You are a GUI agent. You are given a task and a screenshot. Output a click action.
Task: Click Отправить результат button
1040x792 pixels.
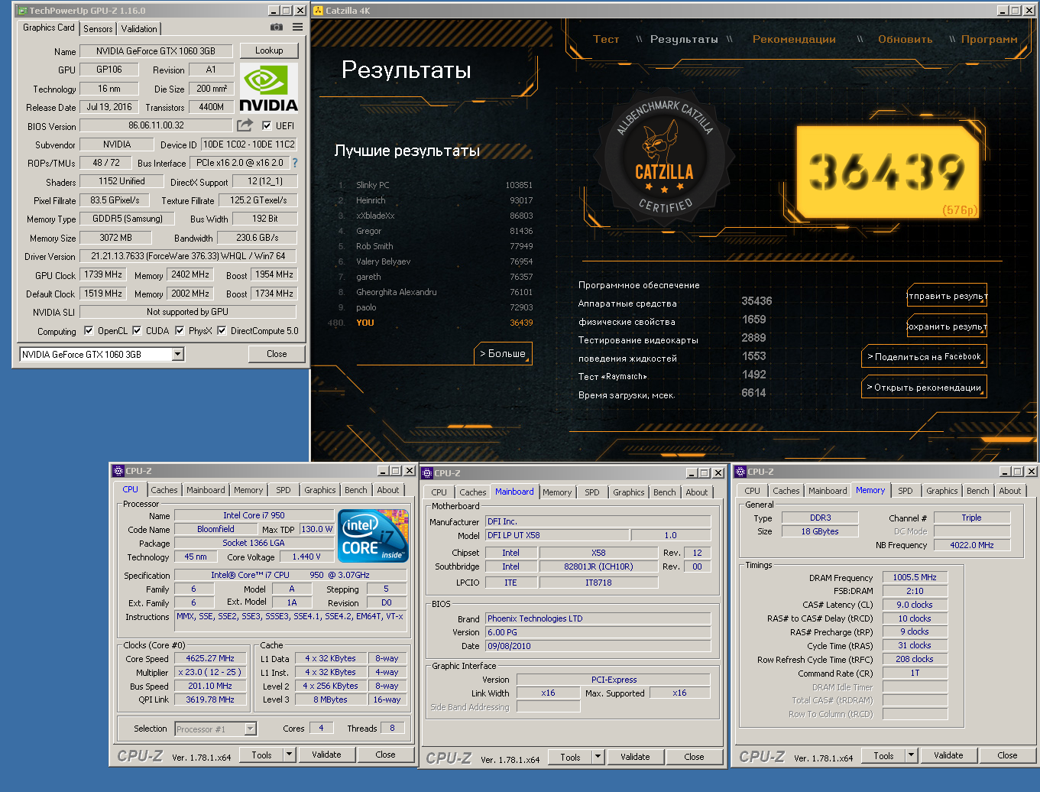click(x=947, y=296)
